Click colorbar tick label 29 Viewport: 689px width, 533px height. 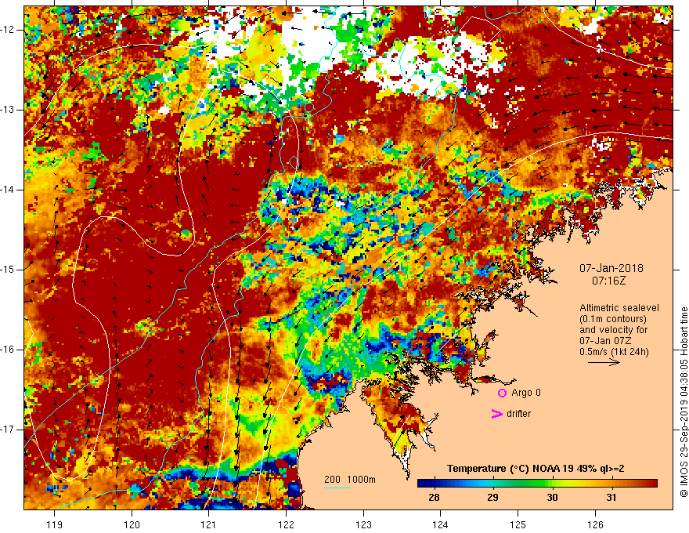pyautogui.click(x=493, y=498)
